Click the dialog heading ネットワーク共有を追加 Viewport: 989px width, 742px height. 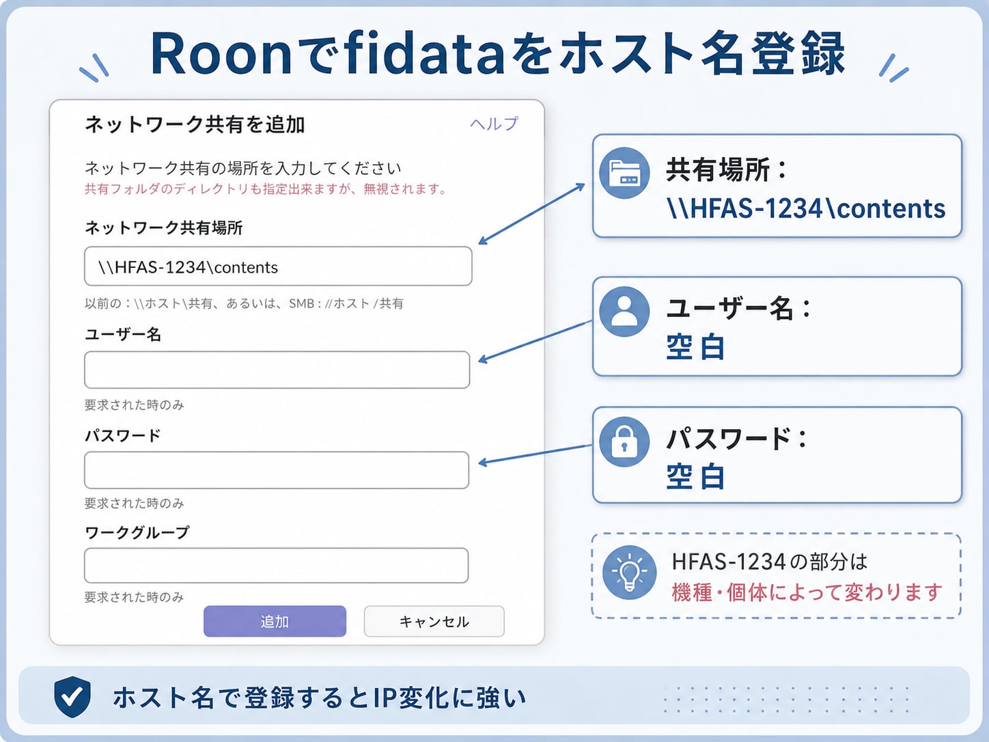(x=195, y=124)
